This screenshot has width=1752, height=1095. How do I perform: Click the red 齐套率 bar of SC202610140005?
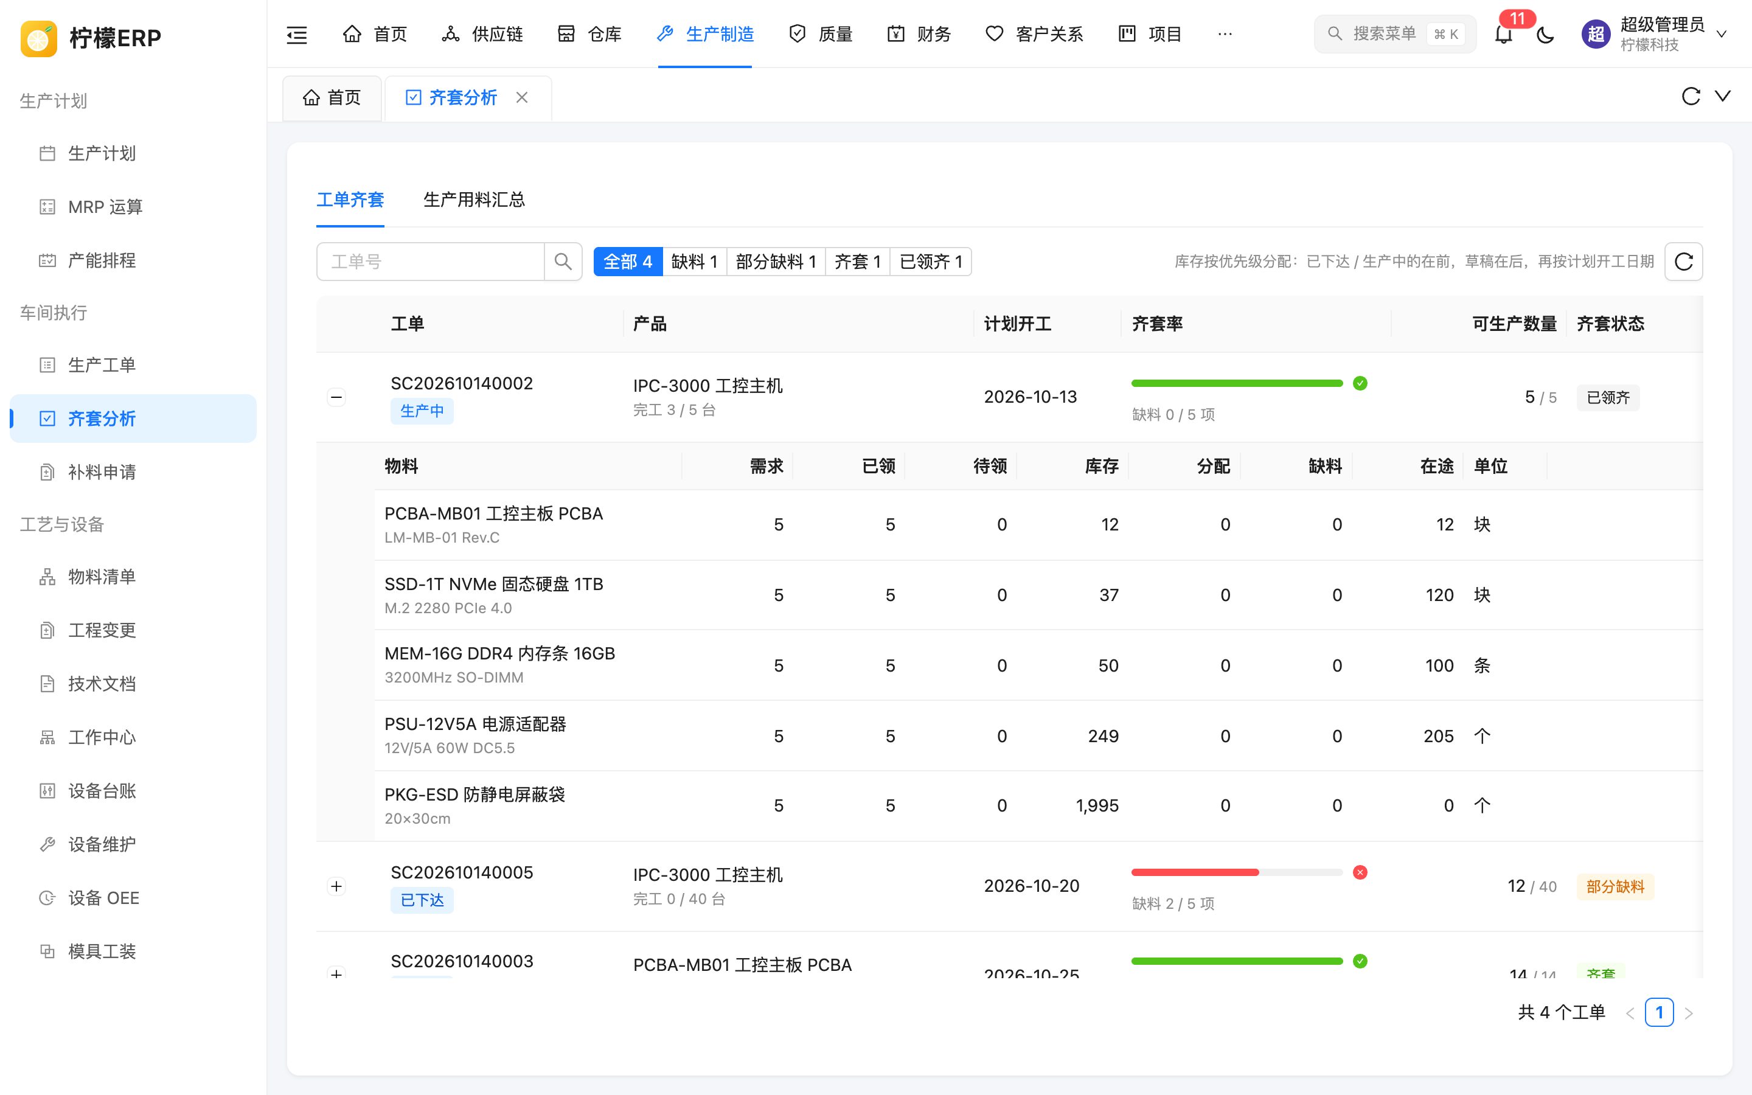(1237, 872)
